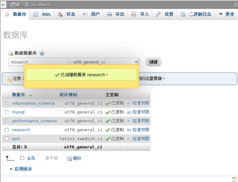Click the latin1_swedish_ci collation of test
Viewport: 238px width, 182px height.
tap(81, 139)
